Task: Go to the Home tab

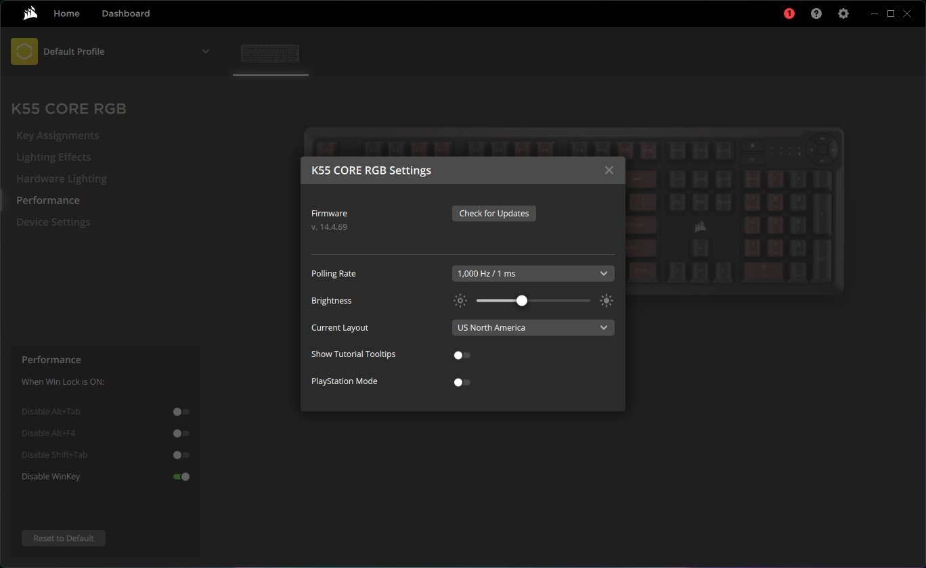Action: tap(66, 14)
